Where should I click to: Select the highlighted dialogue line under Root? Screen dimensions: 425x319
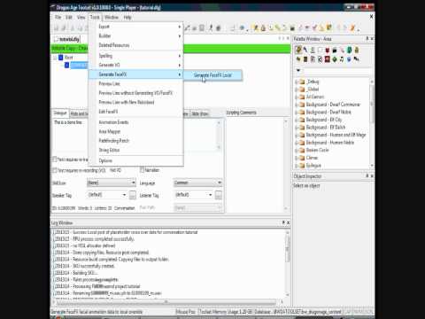coord(79,65)
